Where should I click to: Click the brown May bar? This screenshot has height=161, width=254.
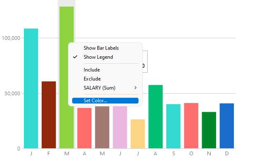(102, 127)
